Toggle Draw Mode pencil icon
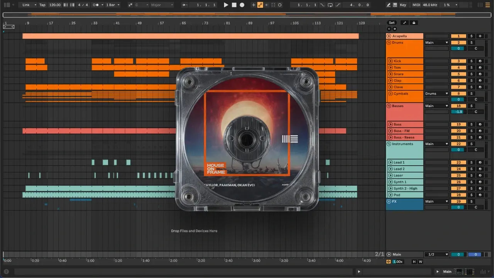This screenshot has height=278, width=494. pyautogui.click(x=388, y=5)
